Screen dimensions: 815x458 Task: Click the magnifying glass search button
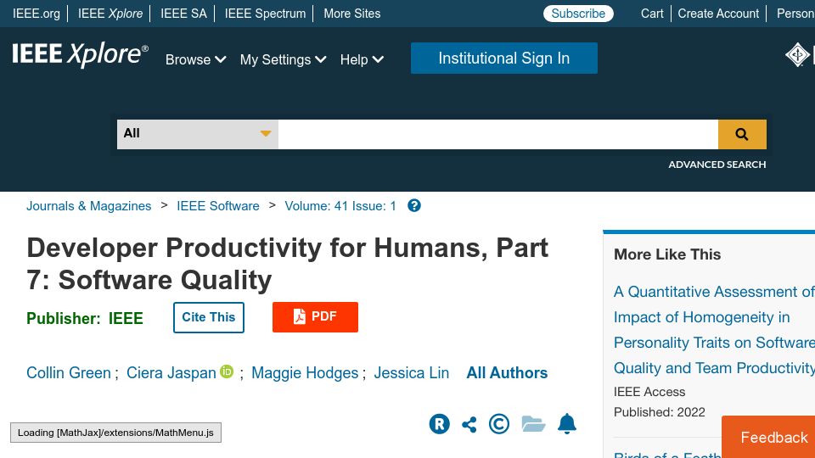(742, 135)
